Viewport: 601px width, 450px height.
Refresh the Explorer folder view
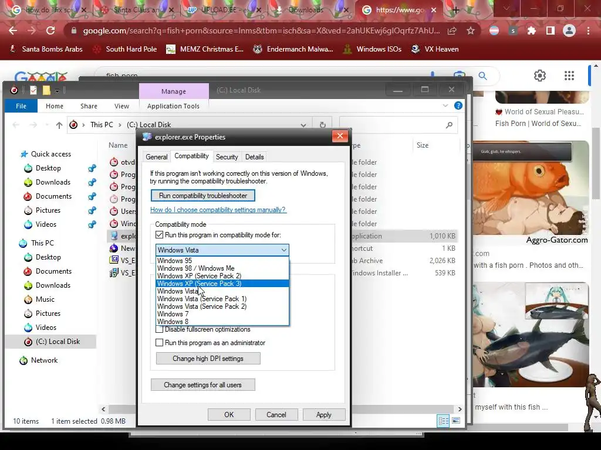322,125
